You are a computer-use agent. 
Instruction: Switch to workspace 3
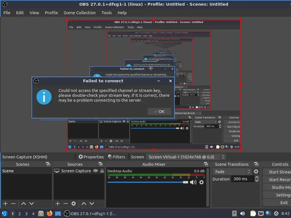26,214
